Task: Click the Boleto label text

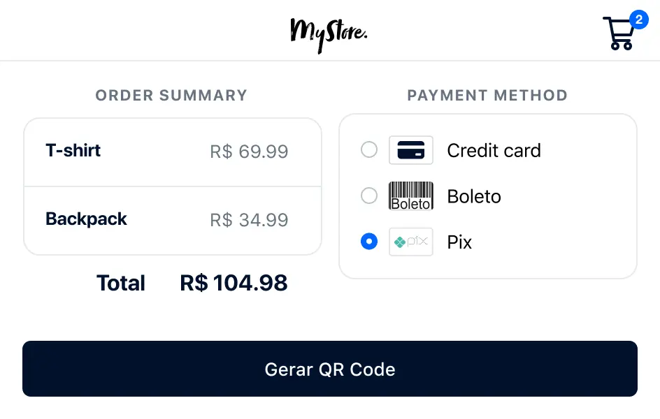Action: tap(474, 196)
